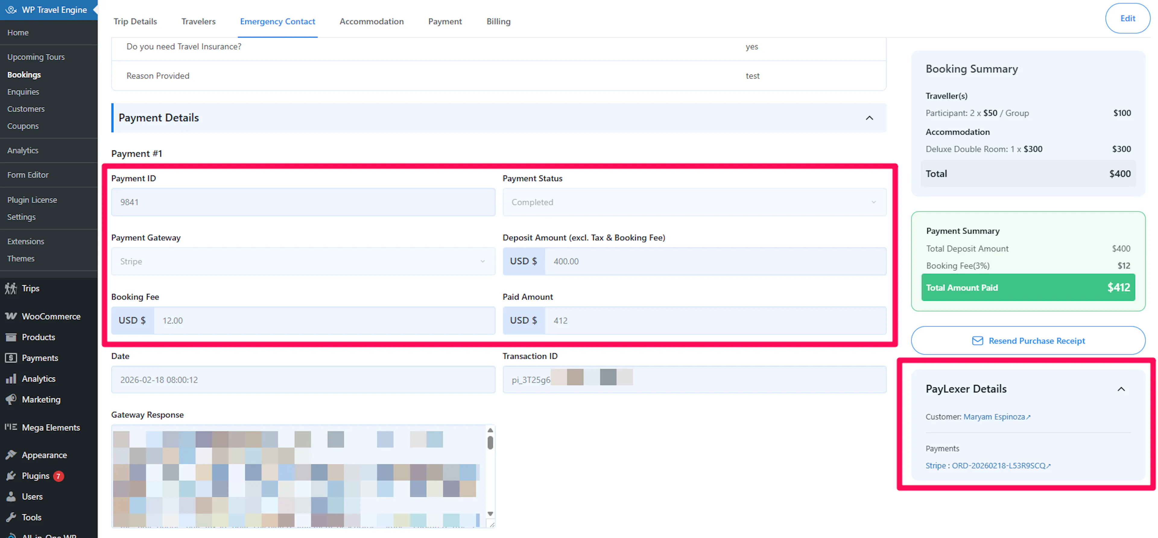Open the Payment Status dropdown
1158x538 pixels.
[x=694, y=202]
